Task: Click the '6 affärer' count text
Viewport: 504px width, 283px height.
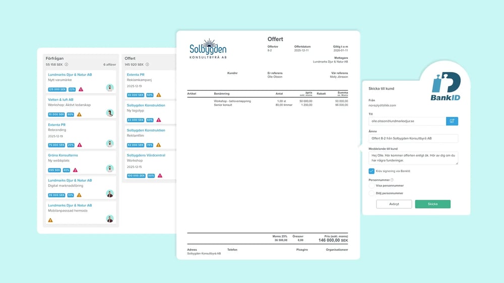Action: (109, 64)
